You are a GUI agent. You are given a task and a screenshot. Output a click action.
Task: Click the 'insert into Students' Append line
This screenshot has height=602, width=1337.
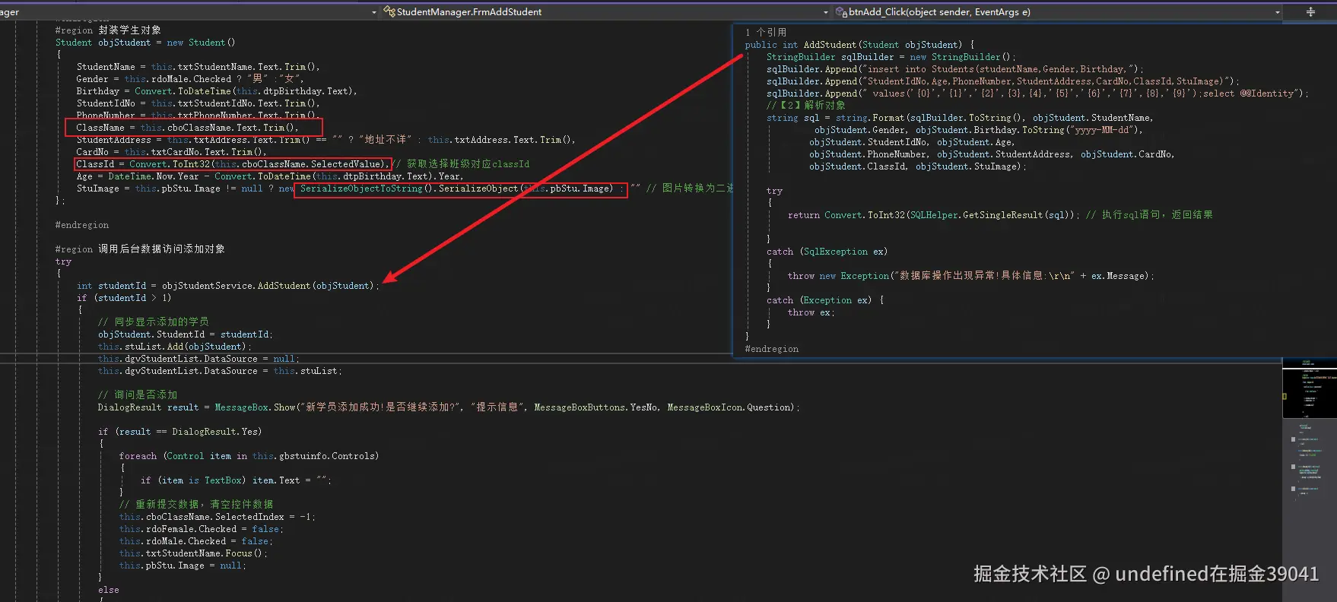[954, 69]
